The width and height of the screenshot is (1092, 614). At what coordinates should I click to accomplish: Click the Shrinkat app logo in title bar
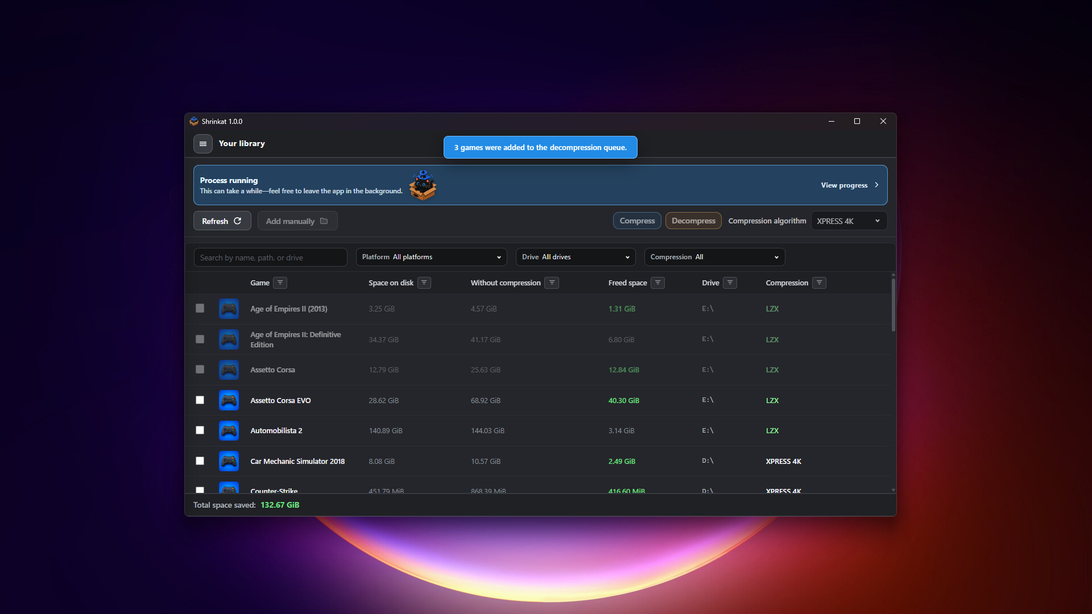click(x=194, y=121)
